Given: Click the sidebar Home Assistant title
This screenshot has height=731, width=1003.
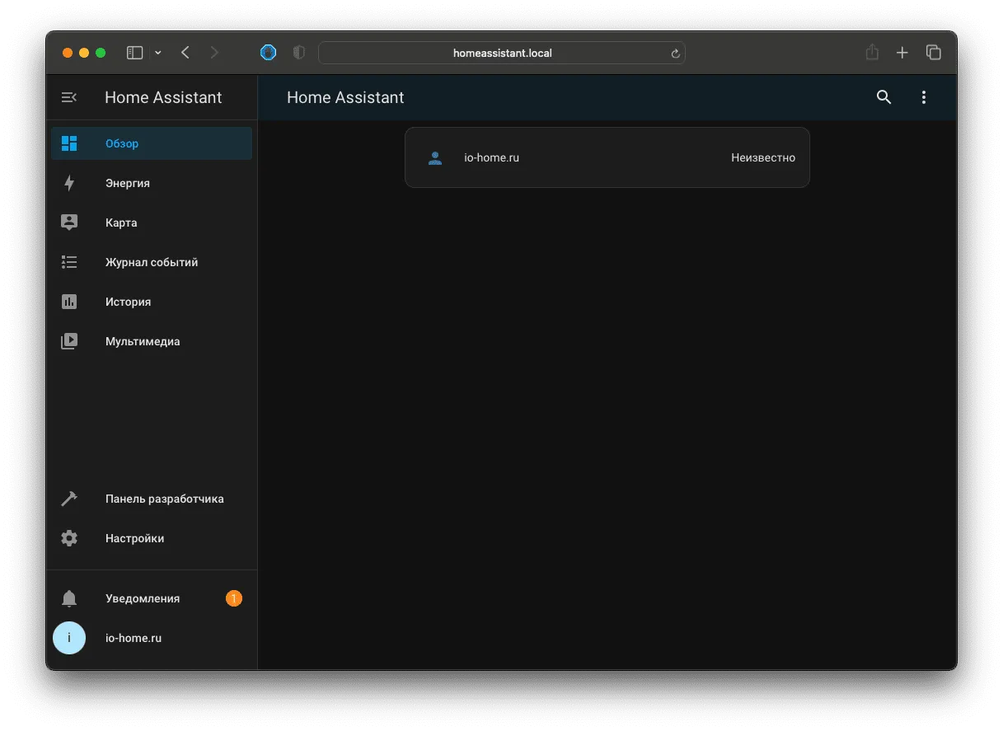Looking at the screenshot, I should tap(163, 97).
